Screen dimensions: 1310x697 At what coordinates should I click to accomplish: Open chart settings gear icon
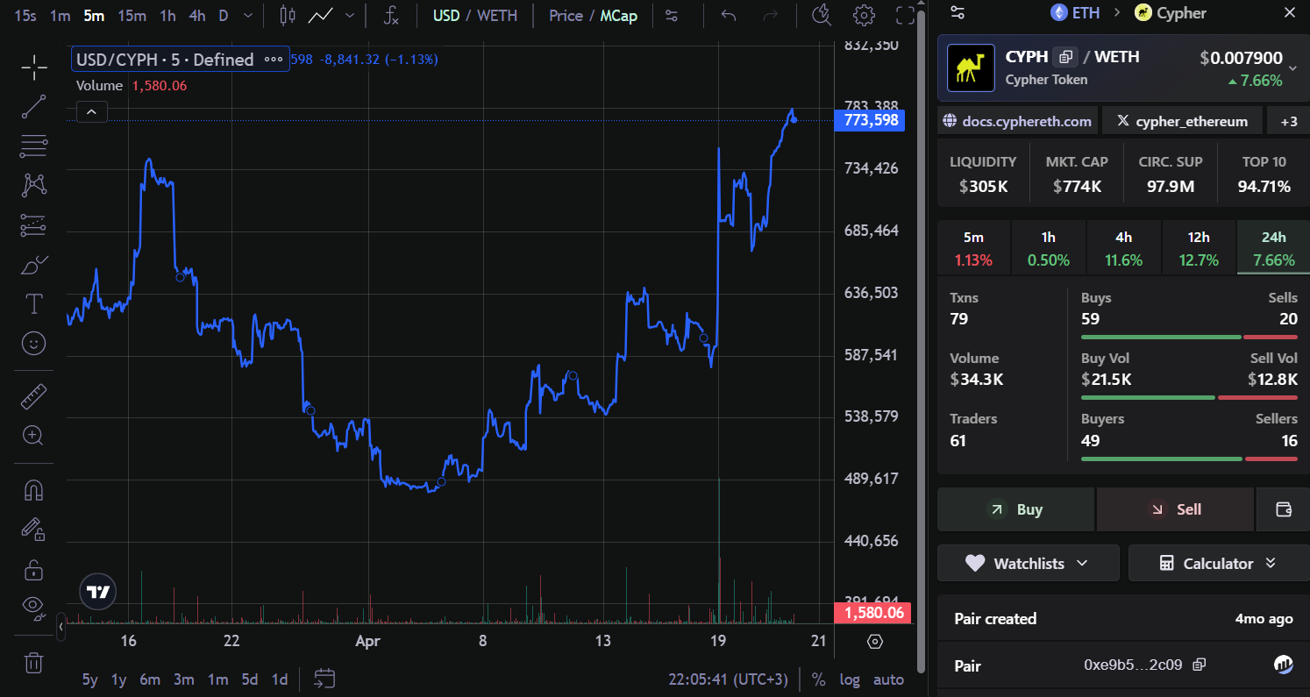[864, 15]
